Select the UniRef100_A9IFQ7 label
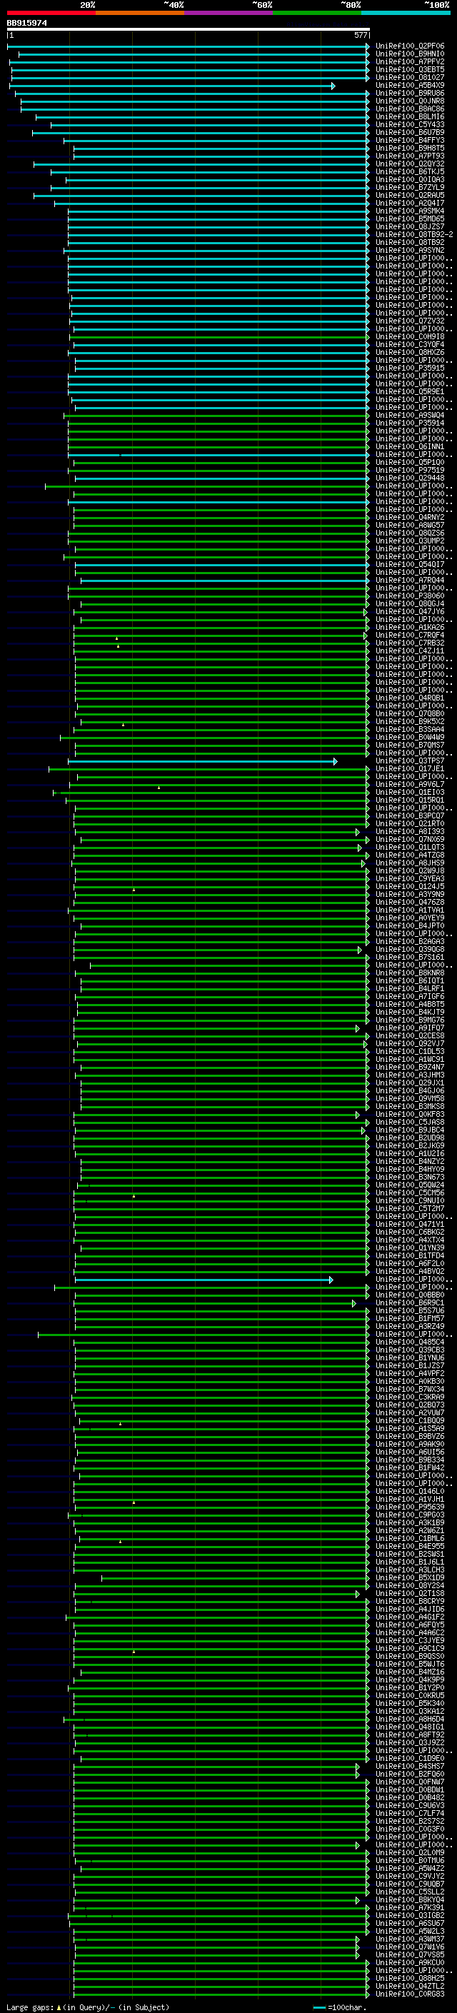The height and width of the screenshot is (2013, 457). click(x=410, y=1028)
